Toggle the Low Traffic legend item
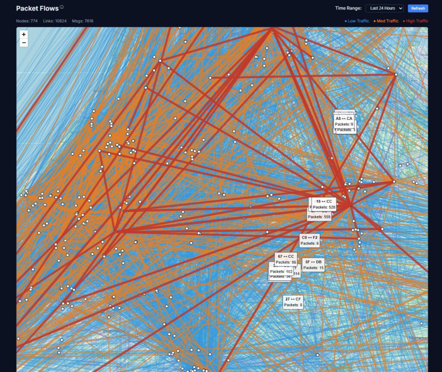This screenshot has width=442, height=372. [x=357, y=21]
